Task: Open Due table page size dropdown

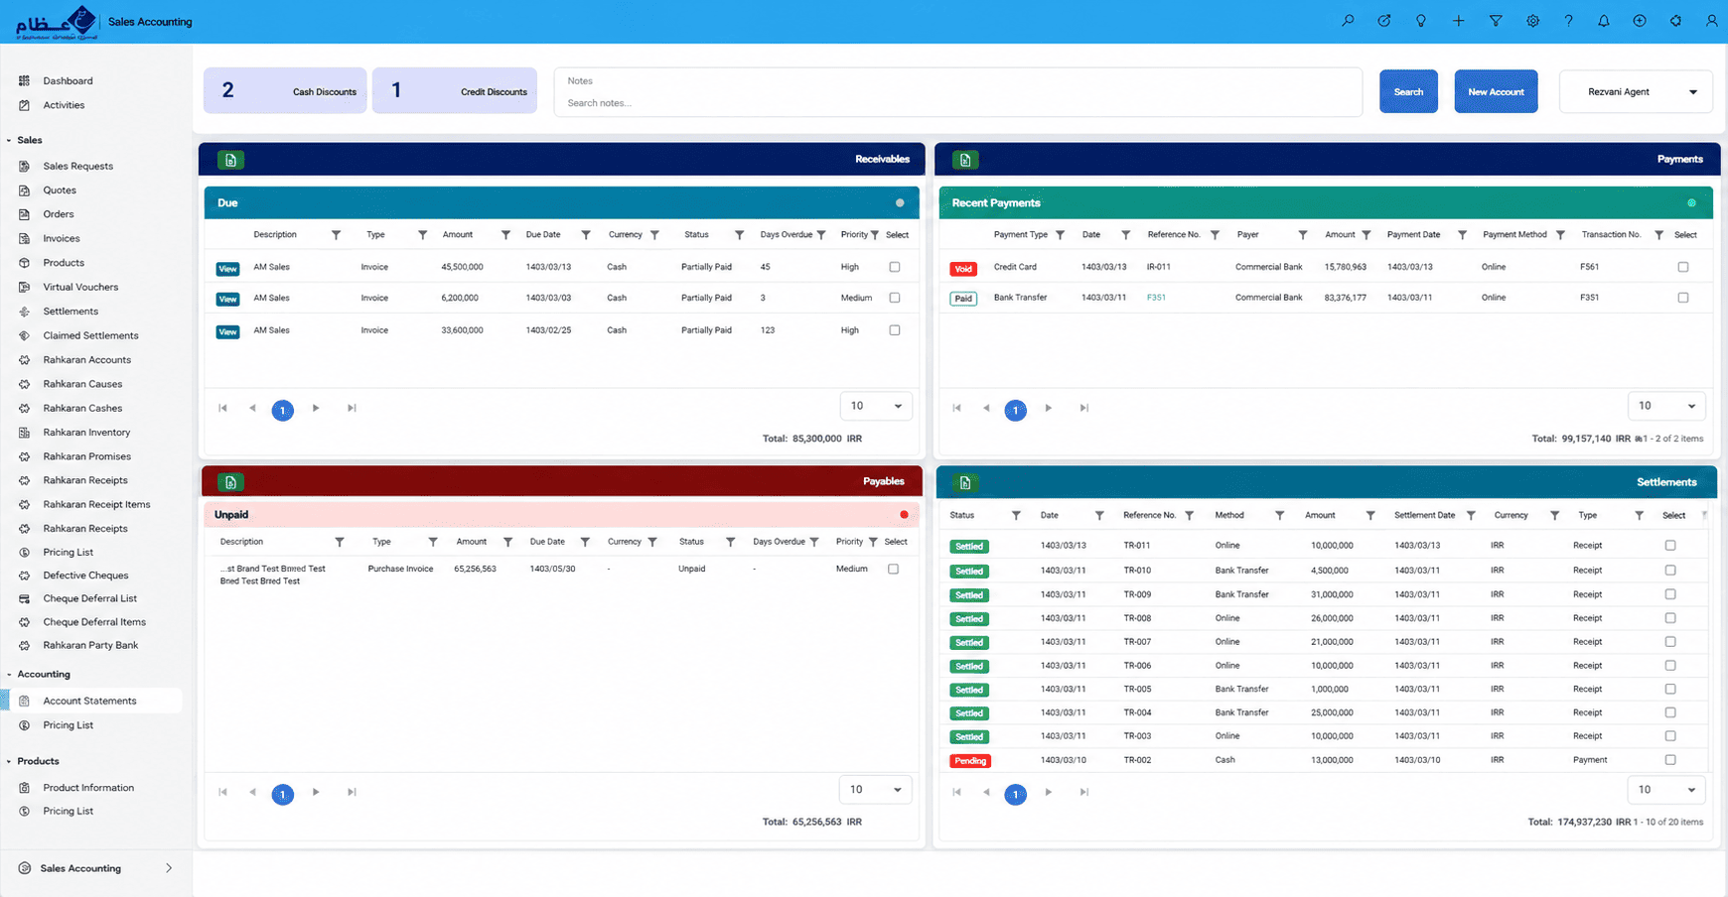Action: pos(876,406)
